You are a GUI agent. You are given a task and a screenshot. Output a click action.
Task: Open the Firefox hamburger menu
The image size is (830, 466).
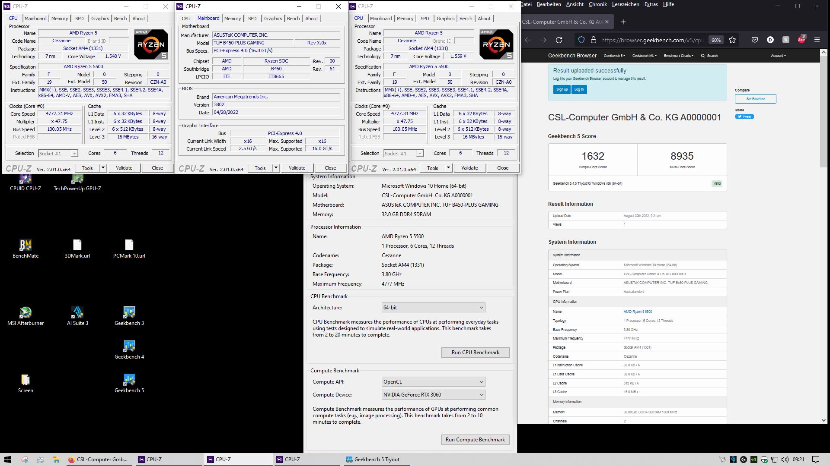click(x=817, y=40)
